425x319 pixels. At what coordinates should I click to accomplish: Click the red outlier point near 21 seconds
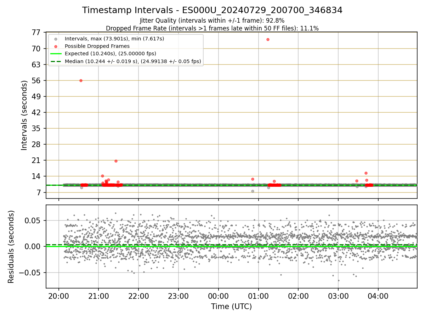click(x=116, y=161)
